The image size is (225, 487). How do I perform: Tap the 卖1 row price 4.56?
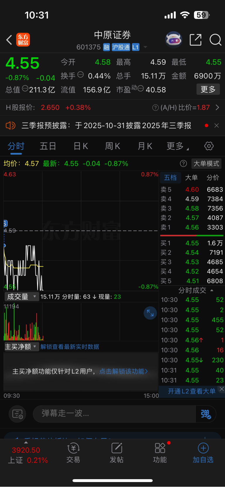(192, 227)
